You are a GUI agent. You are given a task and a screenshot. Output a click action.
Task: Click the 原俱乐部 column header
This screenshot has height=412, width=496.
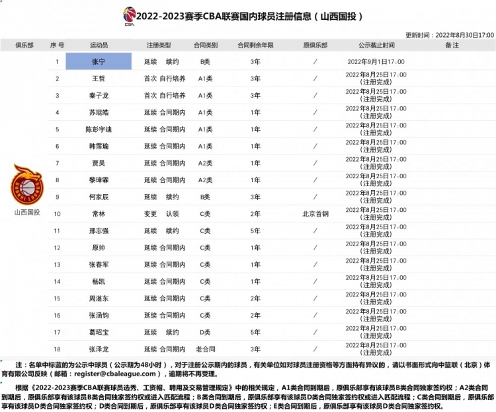pyautogui.click(x=315, y=45)
